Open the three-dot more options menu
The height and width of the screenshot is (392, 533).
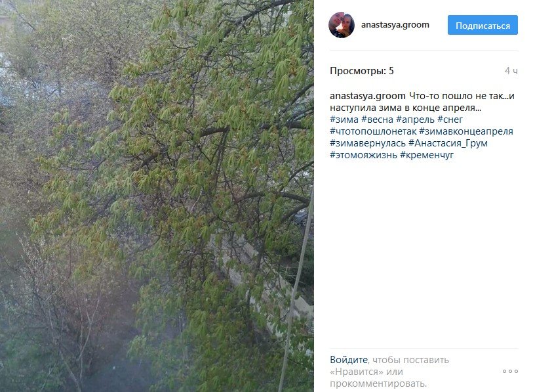coord(510,371)
